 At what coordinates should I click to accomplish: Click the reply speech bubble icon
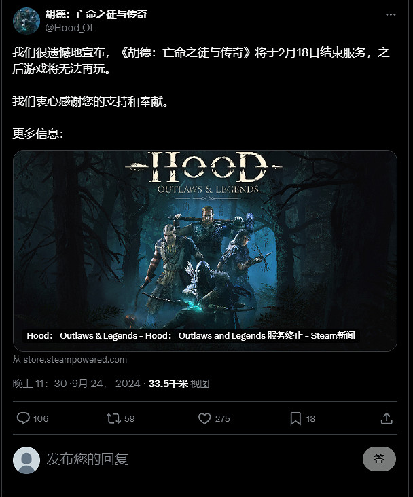[x=23, y=418]
